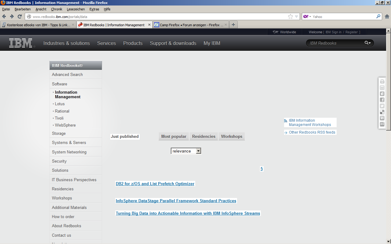Screen dimensions: 391x244
Task: Close the IBM Redbooks Information Management tab
Action: [149, 25]
